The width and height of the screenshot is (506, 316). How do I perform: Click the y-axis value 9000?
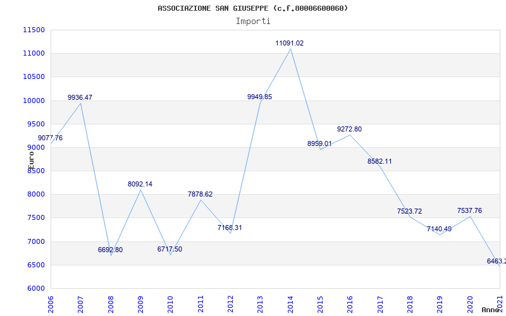(35, 147)
